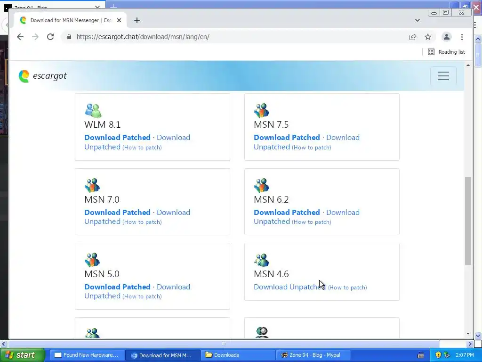Click the MSN 5.0 people icon
The width and height of the screenshot is (482, 362).
tap(92, 260)
